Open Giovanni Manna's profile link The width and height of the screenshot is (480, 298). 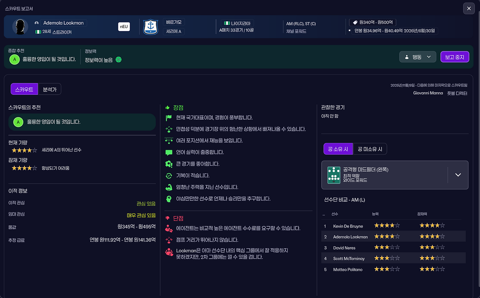tap(428, 93)
